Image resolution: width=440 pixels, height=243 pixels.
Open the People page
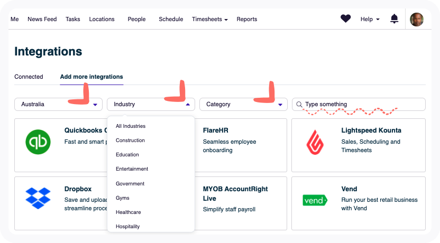(136, 19)
